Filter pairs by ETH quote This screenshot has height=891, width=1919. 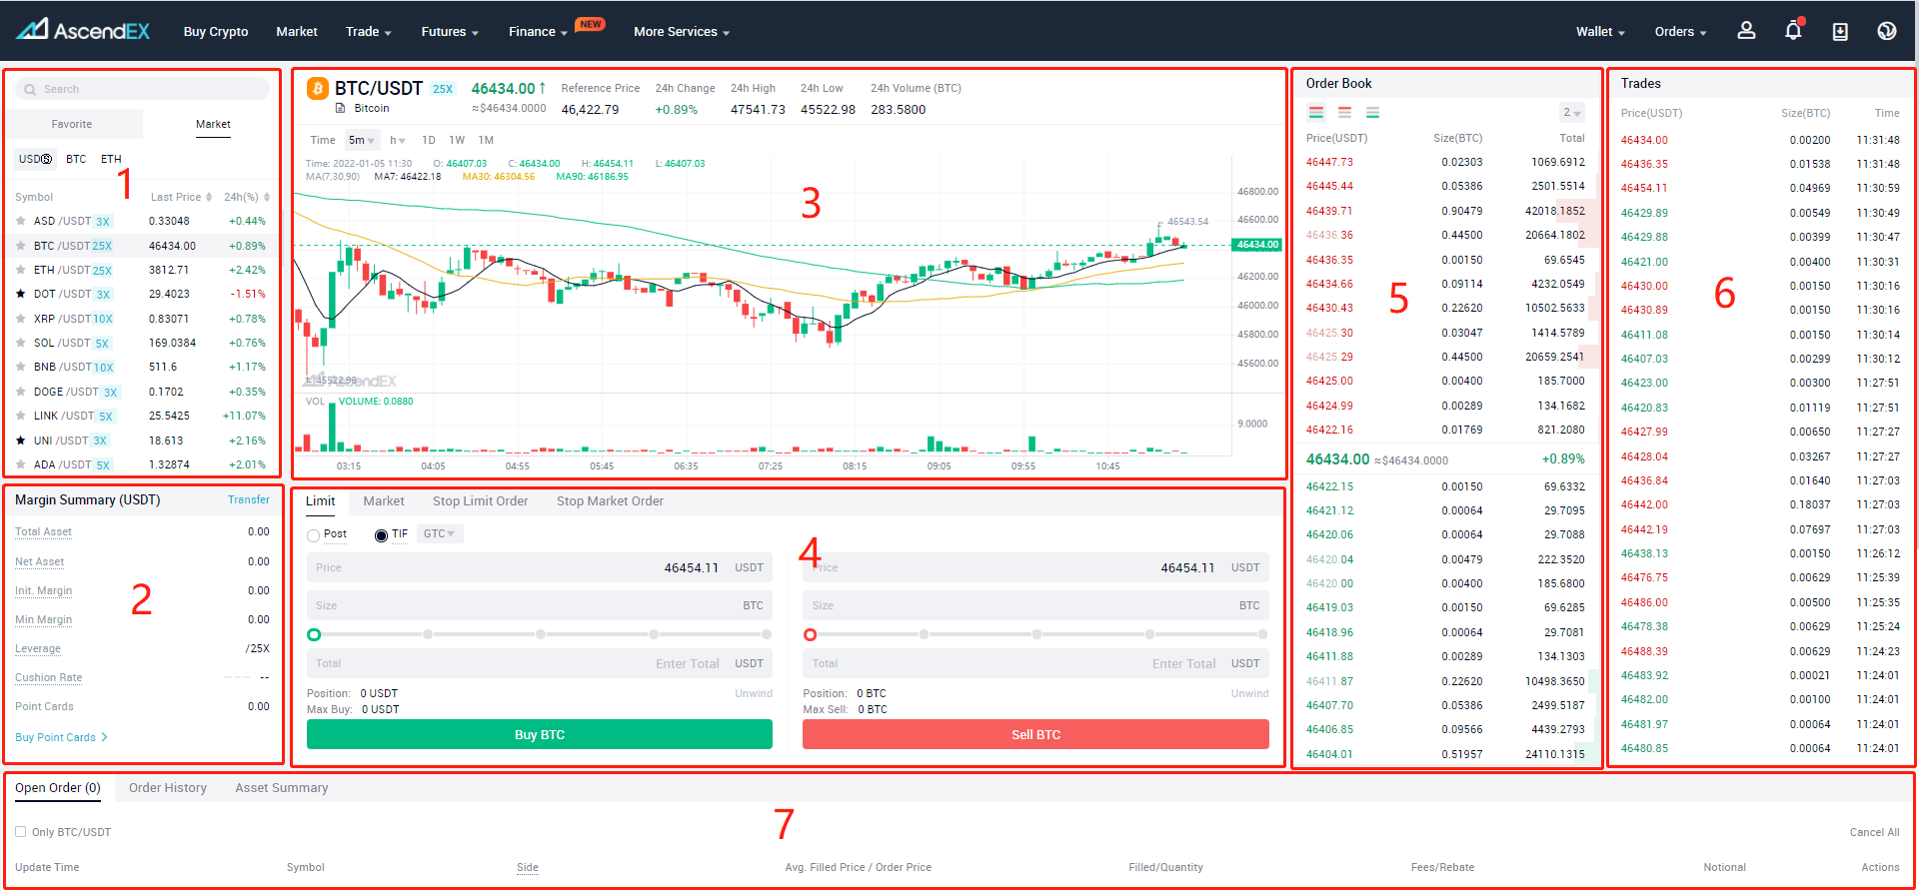point(111,159)
